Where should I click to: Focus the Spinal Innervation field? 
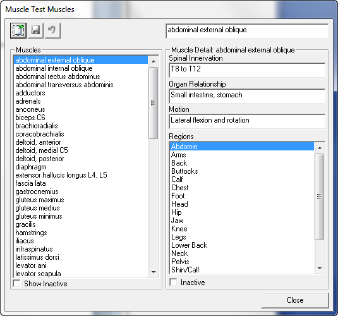(247, 70)
